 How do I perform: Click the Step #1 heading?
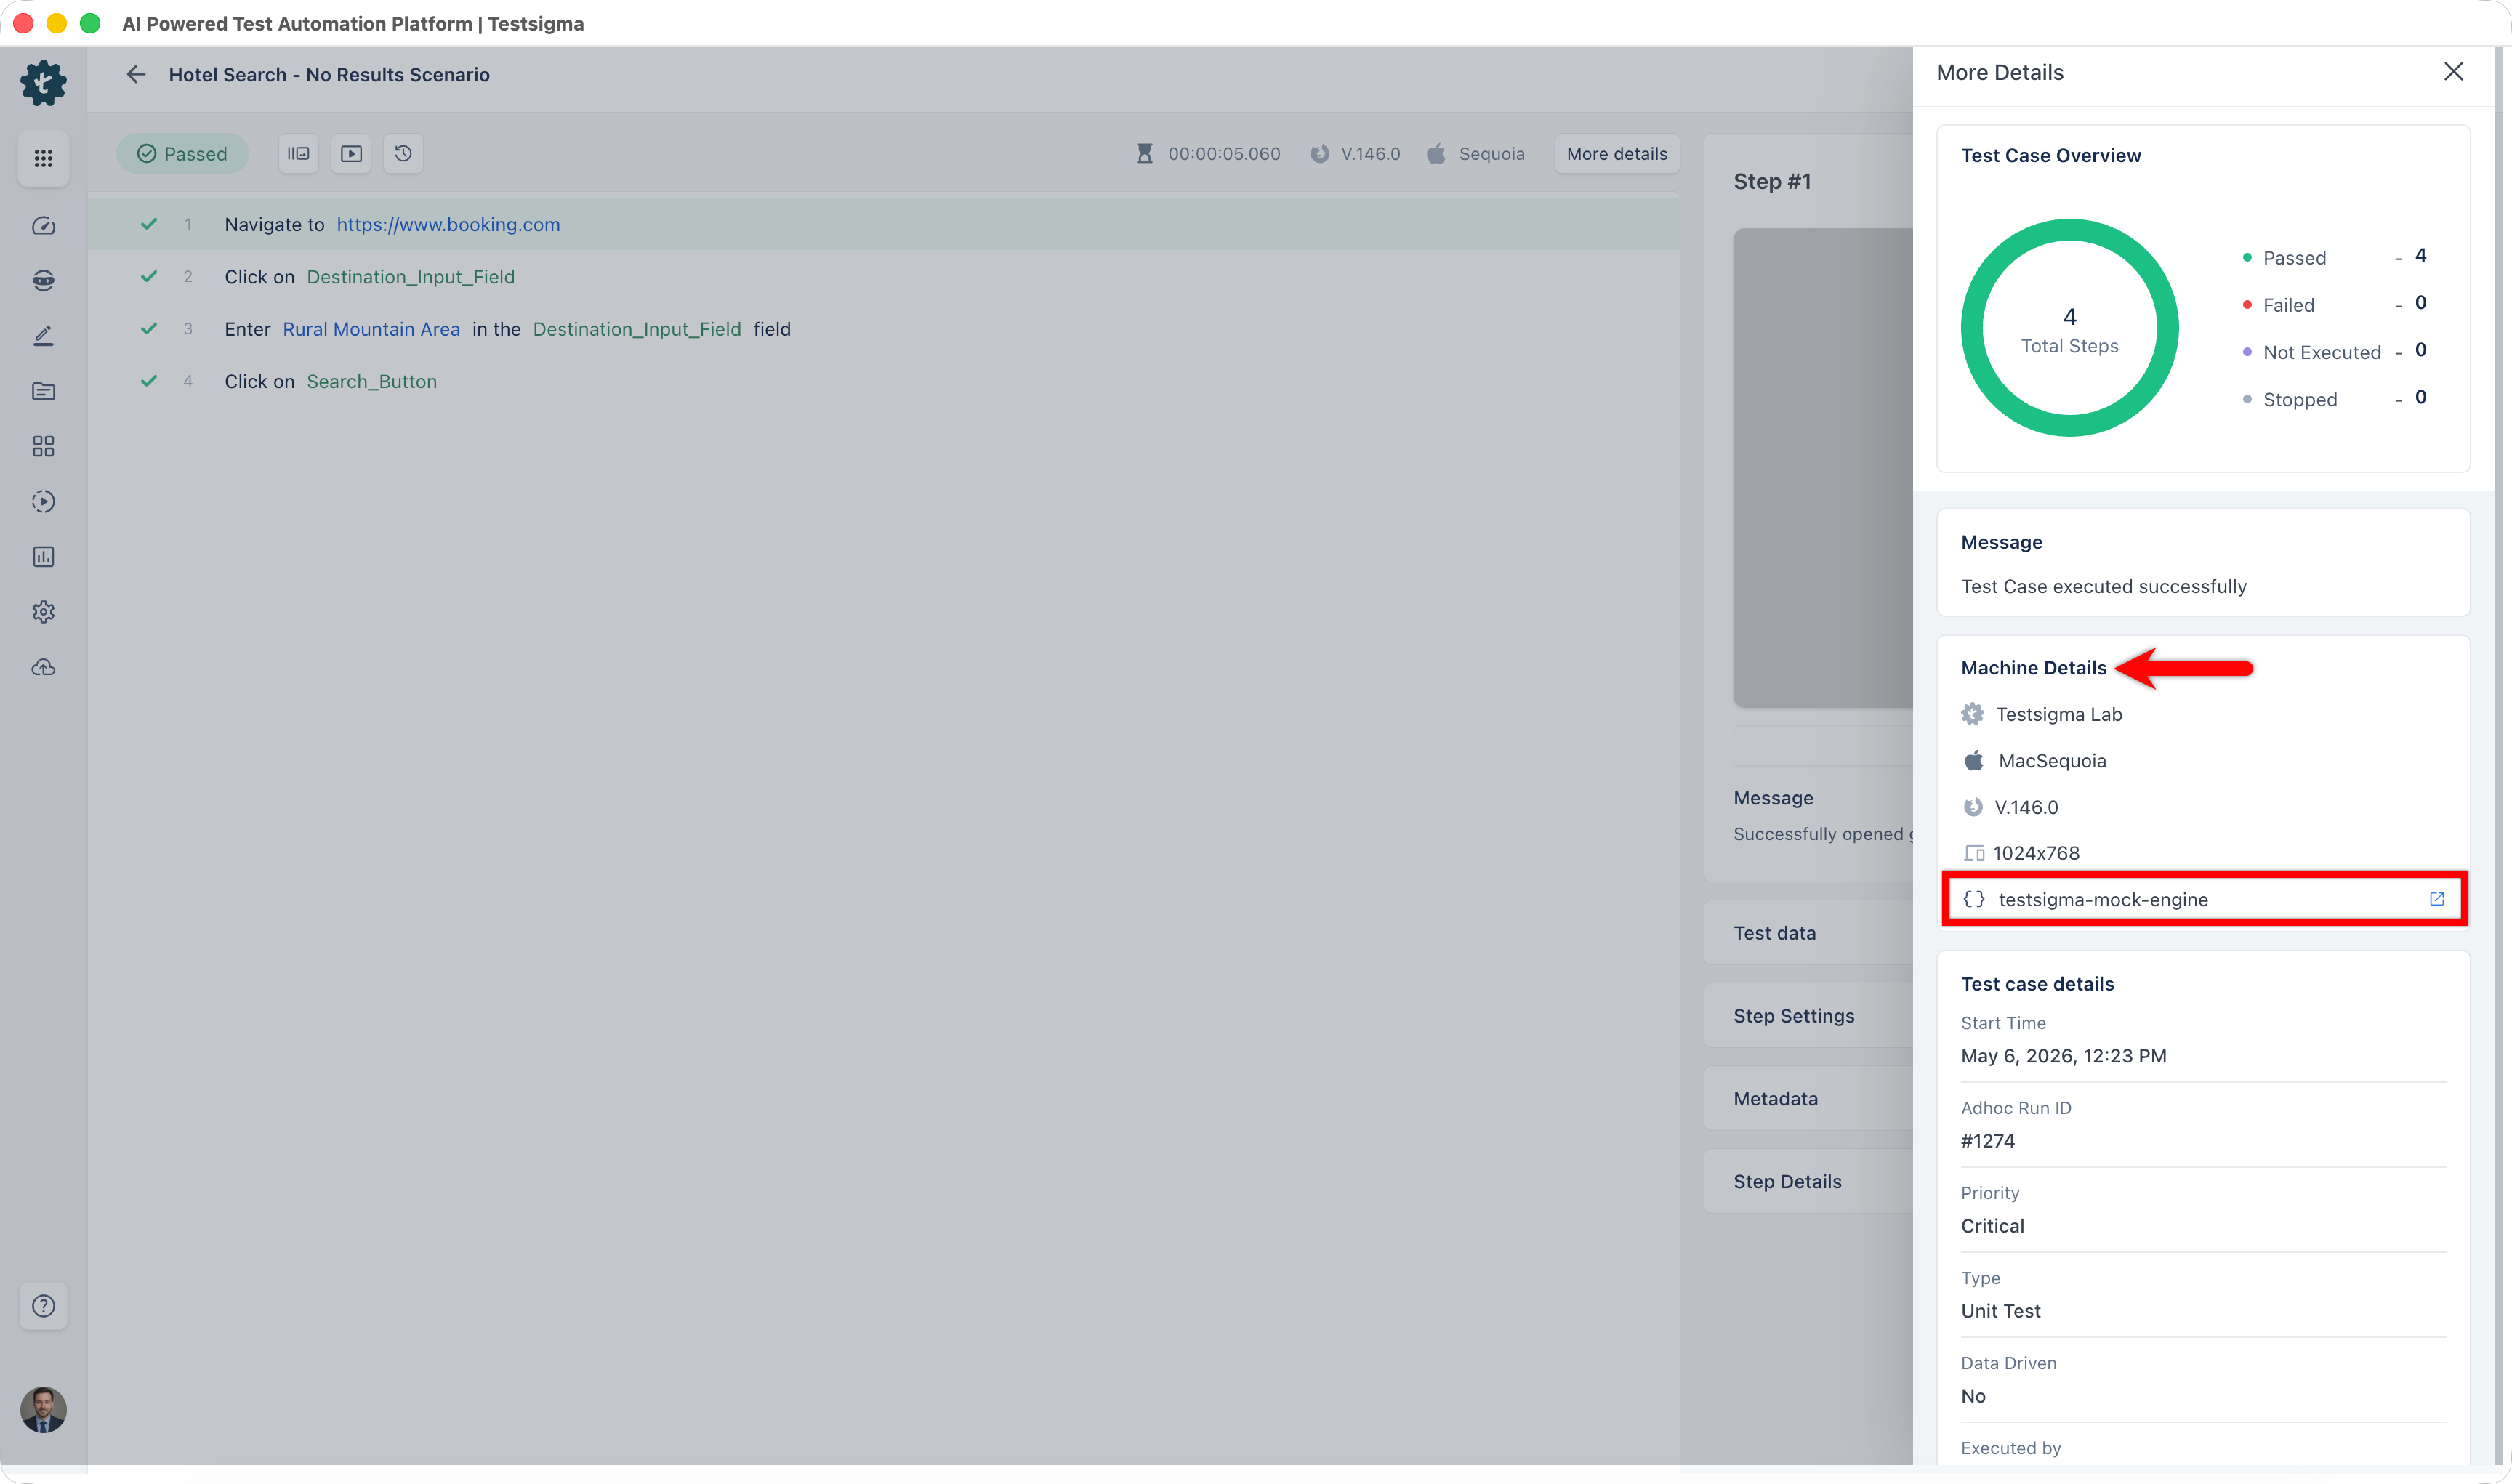coord(1772,181)
